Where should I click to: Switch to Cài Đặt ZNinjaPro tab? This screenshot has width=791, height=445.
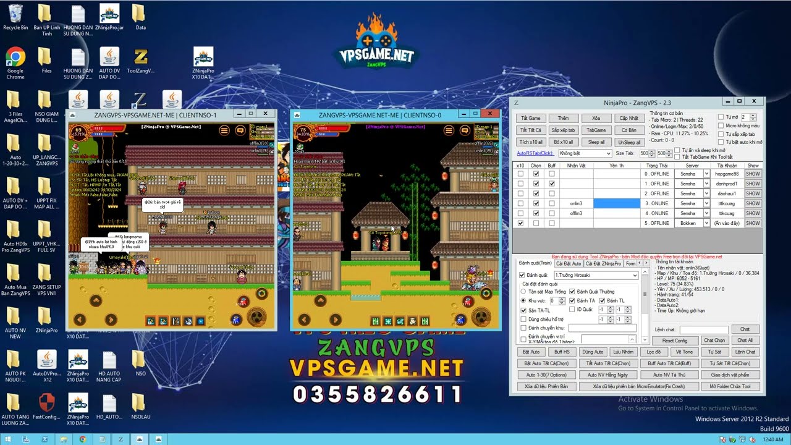click(603, 263)
